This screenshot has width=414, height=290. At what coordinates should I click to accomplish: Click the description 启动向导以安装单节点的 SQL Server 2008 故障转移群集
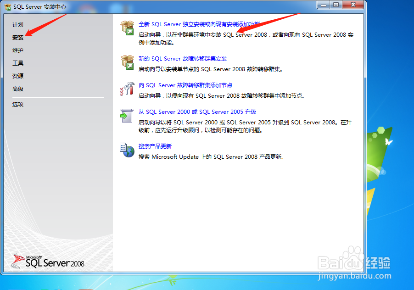click(x=211, y=69)
